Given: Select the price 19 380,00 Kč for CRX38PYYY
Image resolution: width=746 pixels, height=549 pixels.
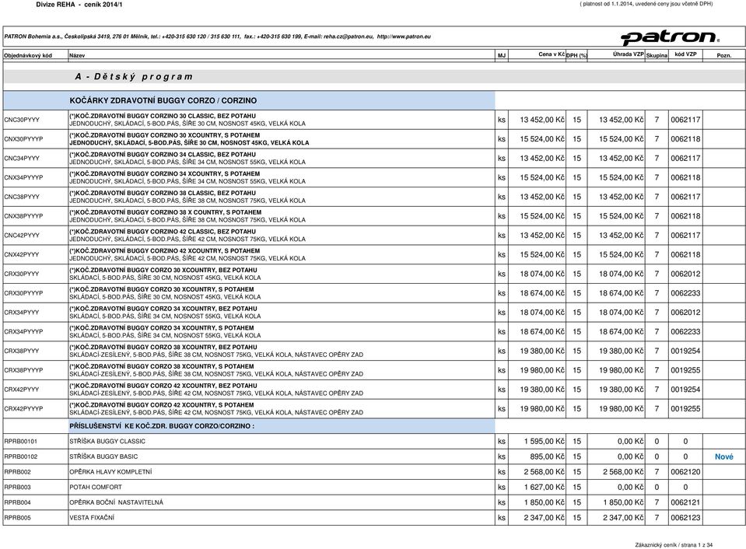Looking at the screenshot, I should (542, 351).
